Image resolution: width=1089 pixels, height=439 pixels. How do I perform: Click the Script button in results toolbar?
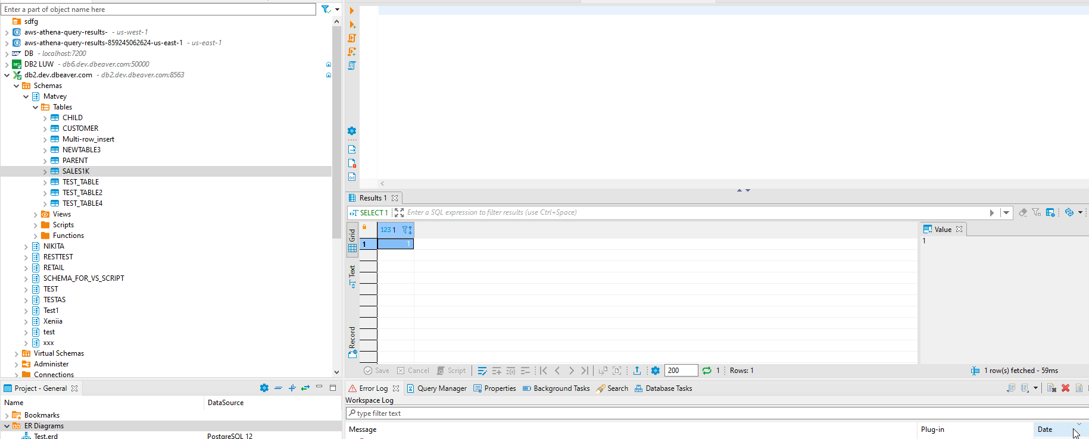451,371
